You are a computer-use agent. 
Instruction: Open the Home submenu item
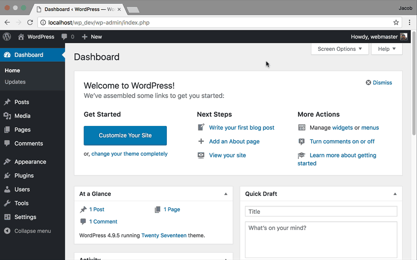[12, 71]
